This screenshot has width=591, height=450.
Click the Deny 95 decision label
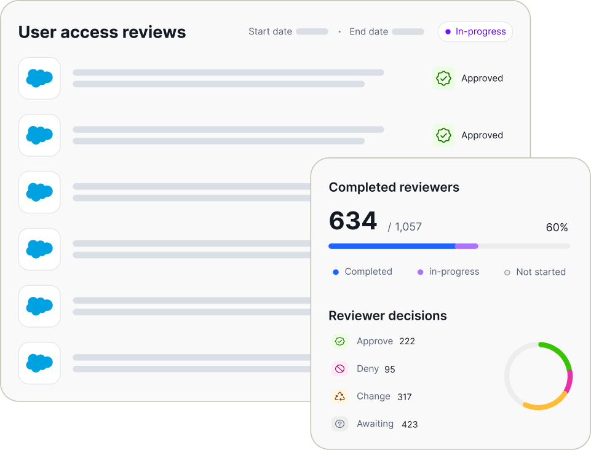tap(376, 369)
